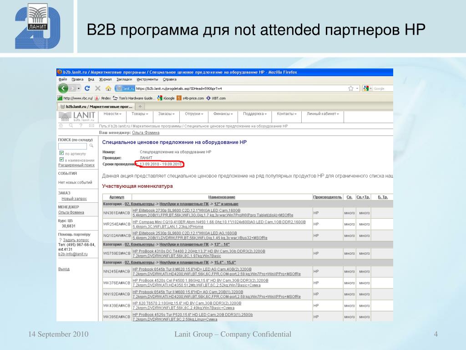466x350 pixels.
Task: Expand the Контакты menu
Action: coord(287,113)
